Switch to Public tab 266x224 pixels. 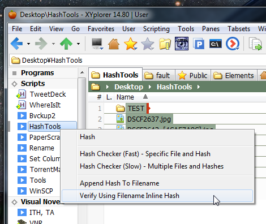click(192, 76)
